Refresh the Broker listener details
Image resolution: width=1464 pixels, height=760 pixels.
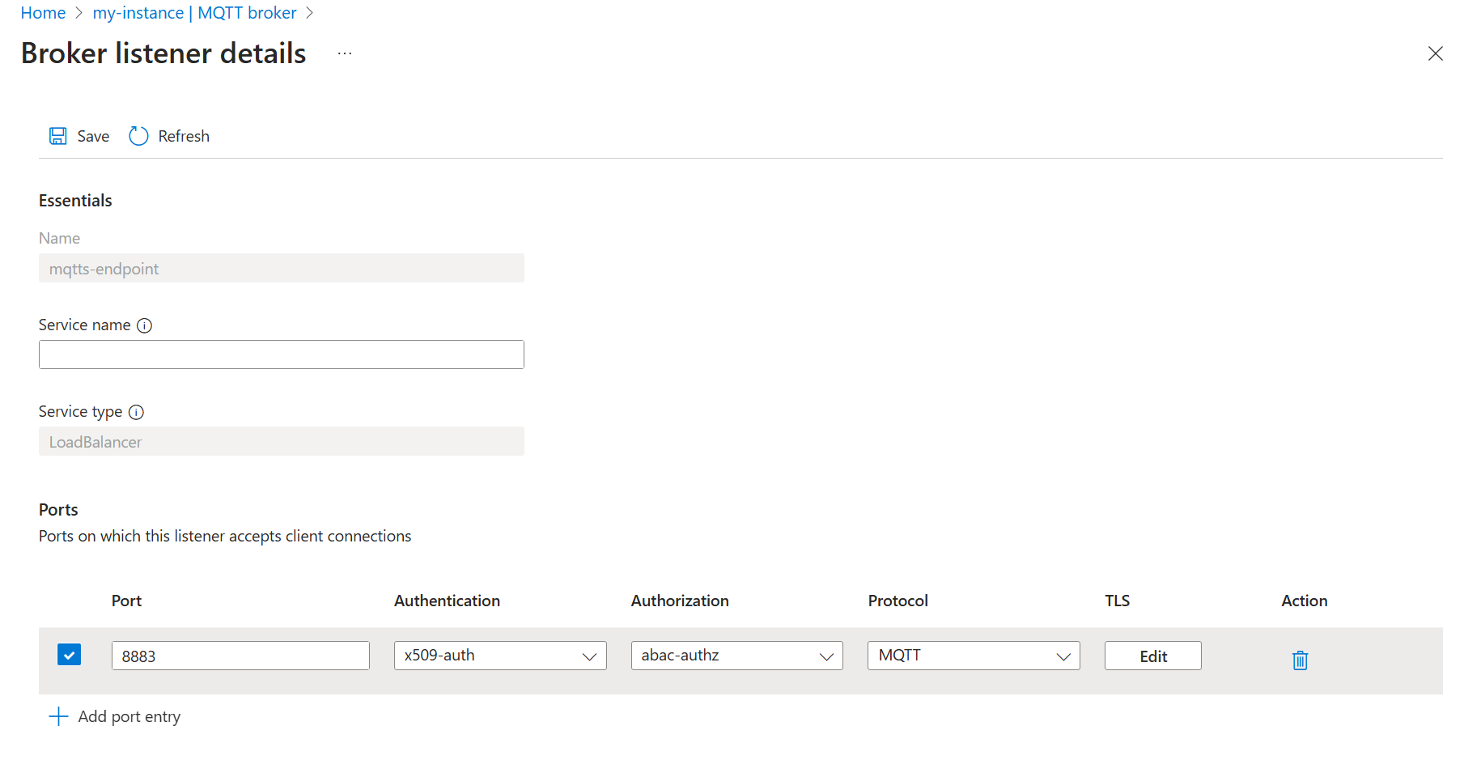coord(168,135)
